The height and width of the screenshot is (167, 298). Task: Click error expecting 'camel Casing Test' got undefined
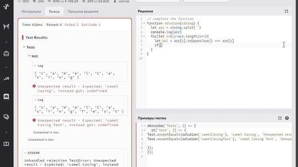click(x=78, y=122)
